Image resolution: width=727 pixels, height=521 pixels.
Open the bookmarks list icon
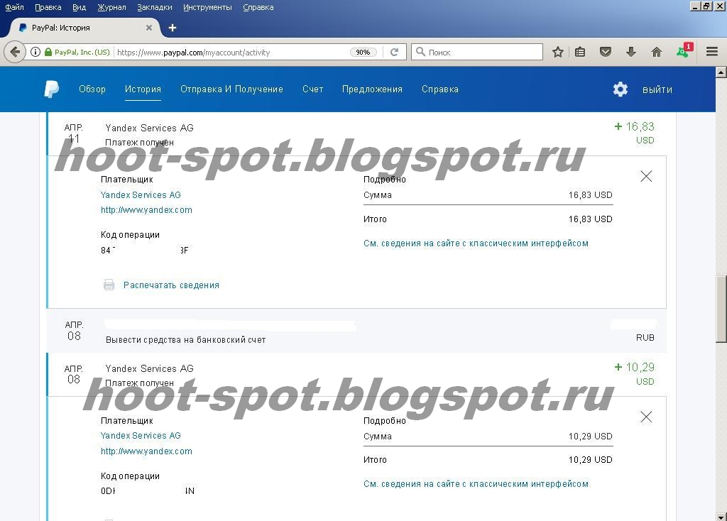(580, 52)
